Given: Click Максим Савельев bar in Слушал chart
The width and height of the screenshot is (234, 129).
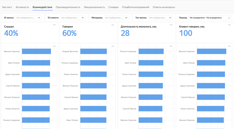Looking at the screenshot, I should (36, 51).
